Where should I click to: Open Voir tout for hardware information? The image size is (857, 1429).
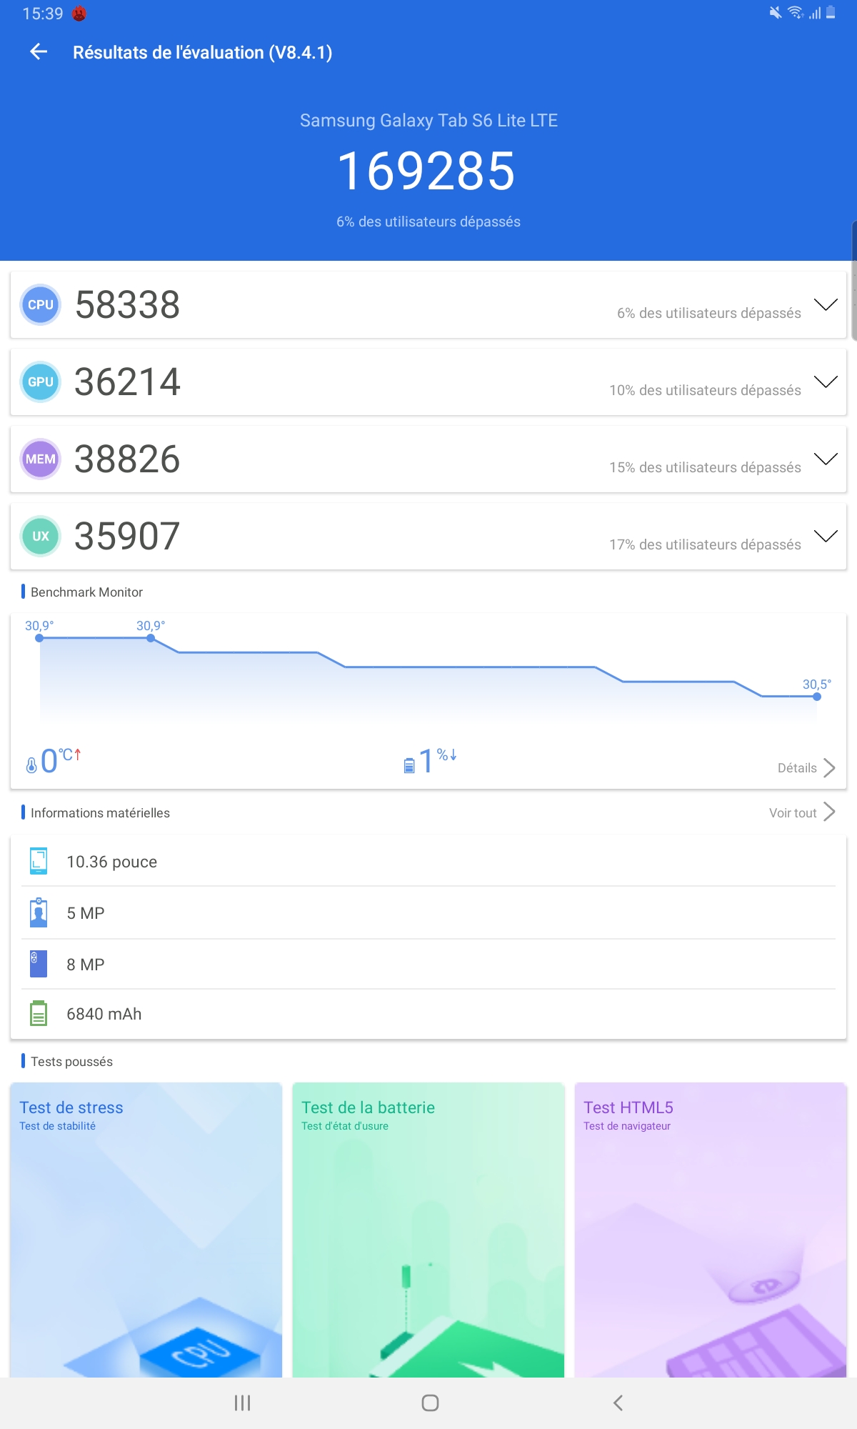pos(801,812)
